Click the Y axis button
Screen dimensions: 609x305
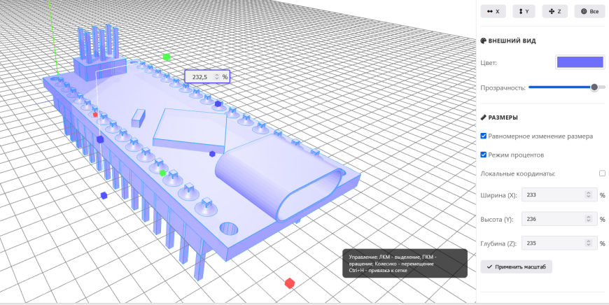click(524, 12)
